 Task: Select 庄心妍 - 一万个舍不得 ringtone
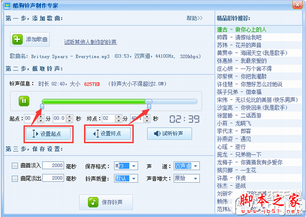pos(259,68)
